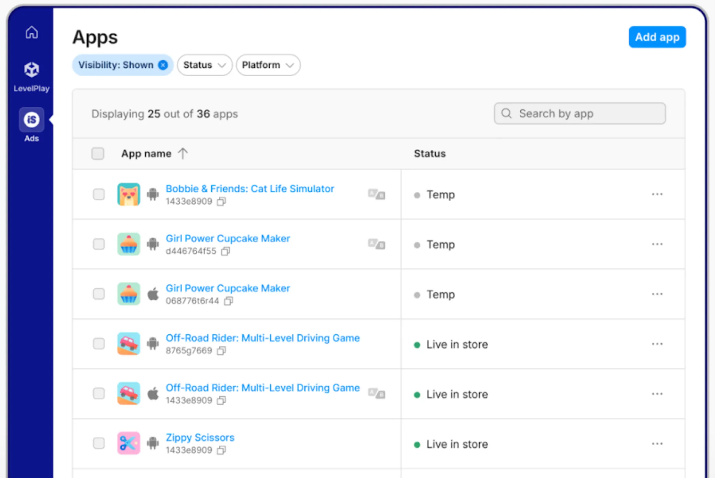Check the checkbox next to Zippy Scissors
Image resolution: width=715 pixels, height=478 pixels.
tap(98, 443)
